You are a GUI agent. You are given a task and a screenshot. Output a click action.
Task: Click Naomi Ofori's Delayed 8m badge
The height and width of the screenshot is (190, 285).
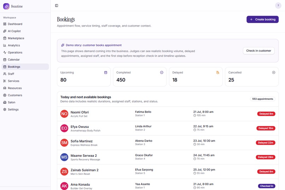click(x=266, y=114)
